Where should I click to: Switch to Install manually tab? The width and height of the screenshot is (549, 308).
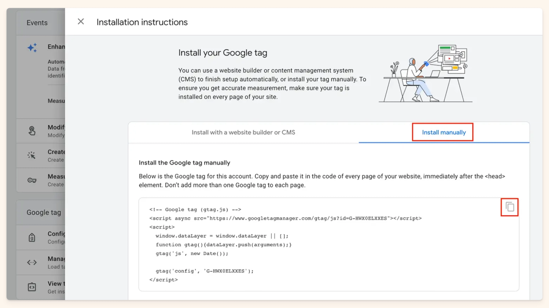[x=444, y=132]
